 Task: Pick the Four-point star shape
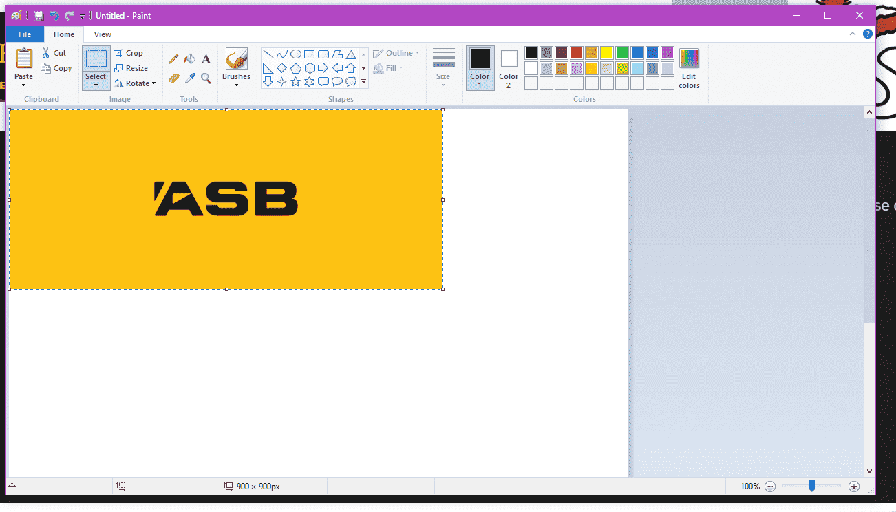[x=282, y=82]
